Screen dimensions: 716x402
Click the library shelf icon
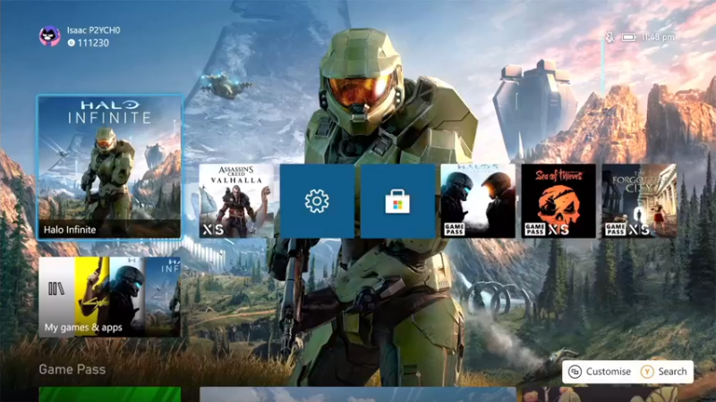click(x=56, y=289)
